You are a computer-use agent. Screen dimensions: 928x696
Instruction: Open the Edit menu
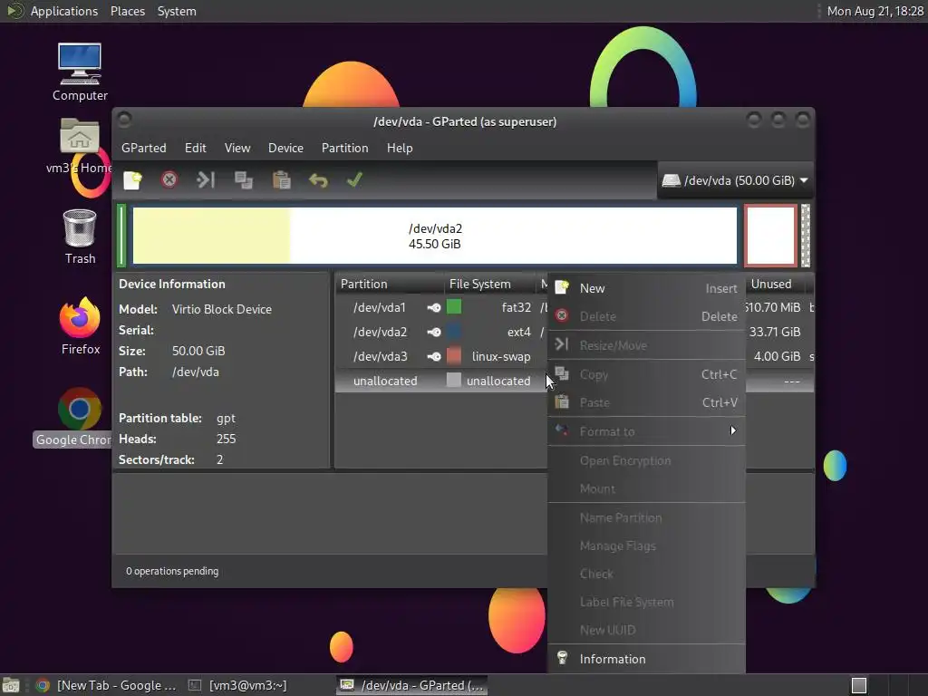pyautogui.click(x=196, y=148)
